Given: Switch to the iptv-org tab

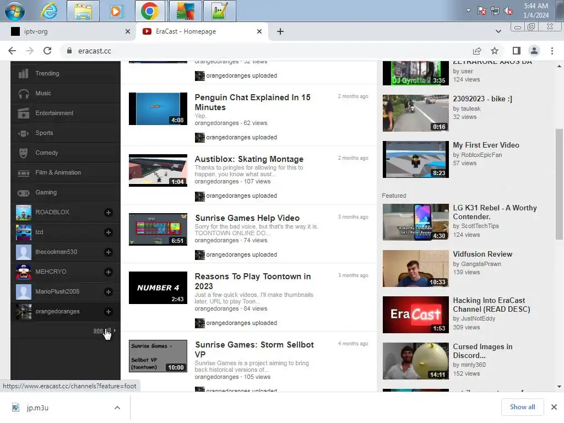Looking at the screenshot, I should 68,31.
